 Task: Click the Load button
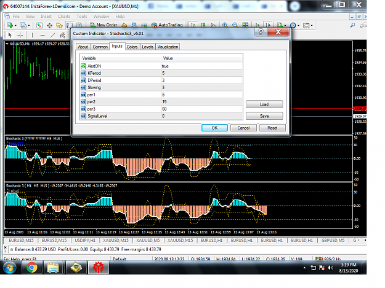pos(264,104)
